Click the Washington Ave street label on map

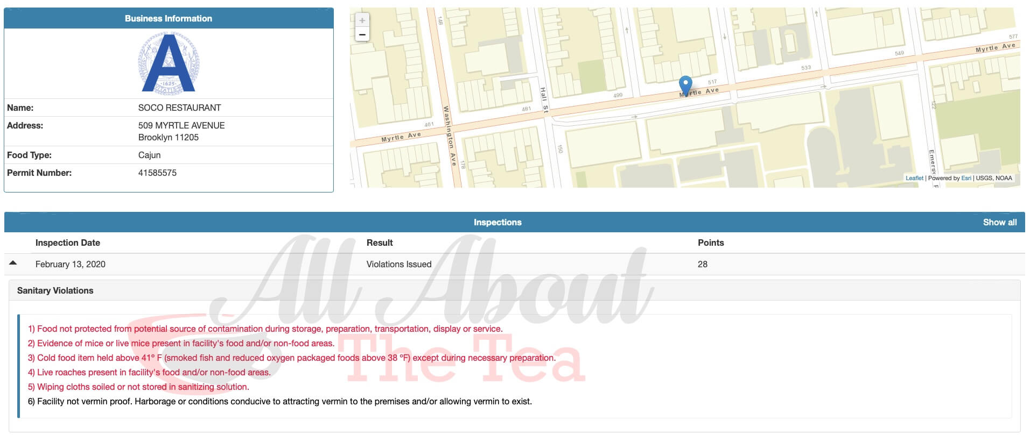[x=450, y=136]
